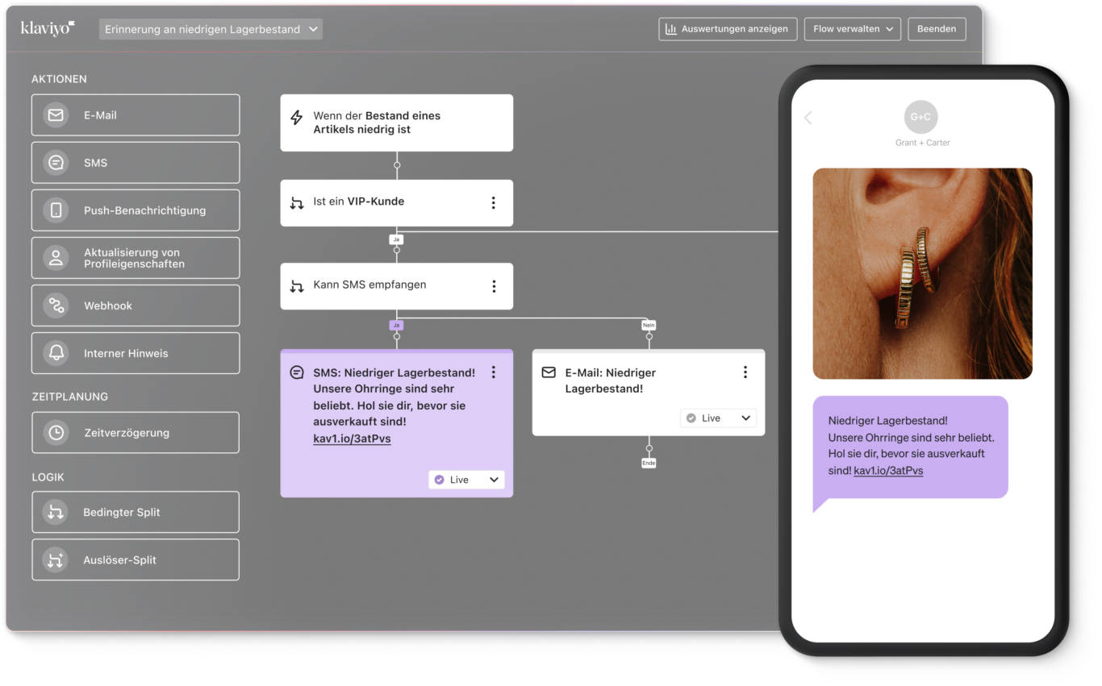Select the trigger "Wenn der Bestand eines Artikels niedrig ist" text
Image resolution: width=1102 pixels, height=686 pixels.
click(377, 123)
